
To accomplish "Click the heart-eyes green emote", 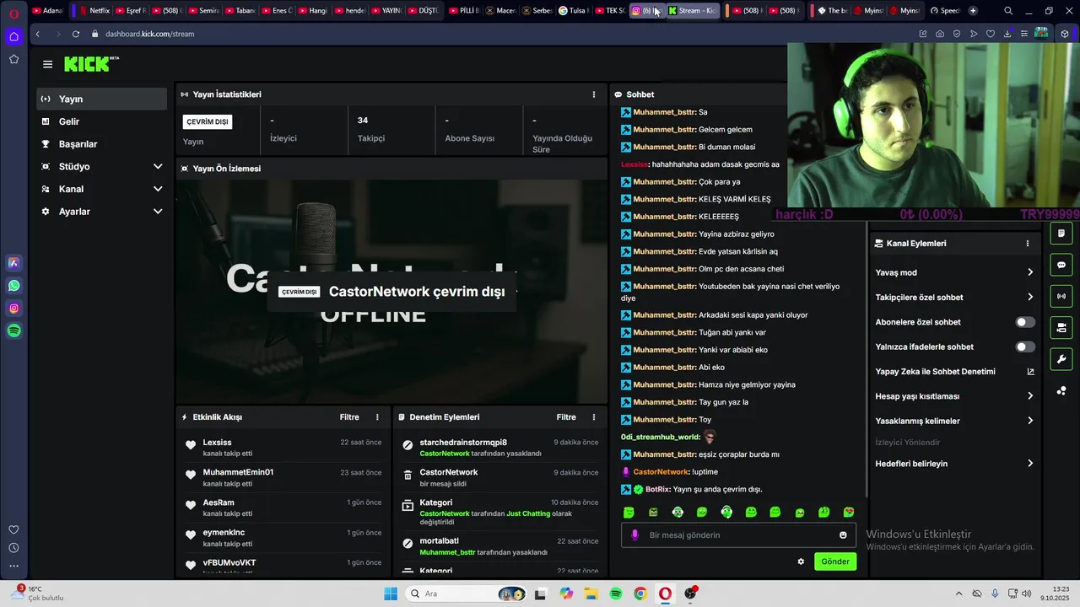I will coord(849,513).
